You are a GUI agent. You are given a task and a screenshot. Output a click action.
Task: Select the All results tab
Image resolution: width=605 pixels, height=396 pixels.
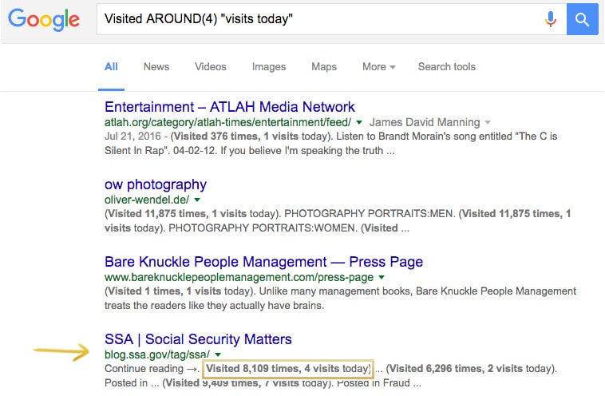click(x=111, y=67)
